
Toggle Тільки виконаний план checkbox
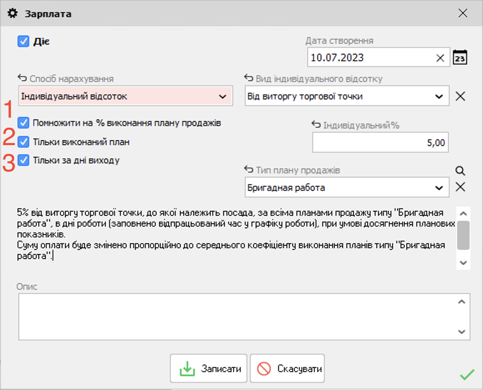point(23,142)
